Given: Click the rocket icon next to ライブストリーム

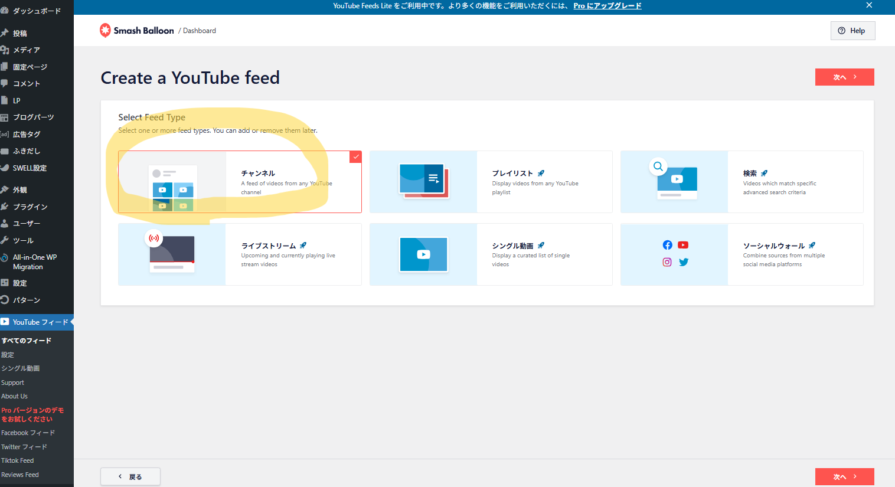Looking at the screenshot, I should coord(303,246).
